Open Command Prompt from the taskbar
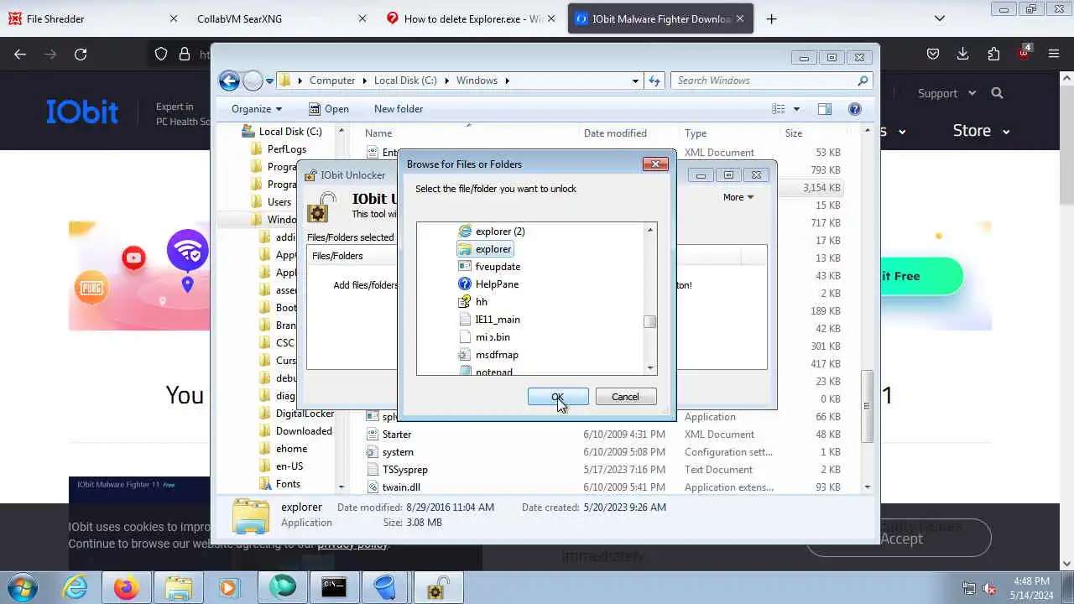The width and height of the screenshot is (1074, 604). pos(334,587)
